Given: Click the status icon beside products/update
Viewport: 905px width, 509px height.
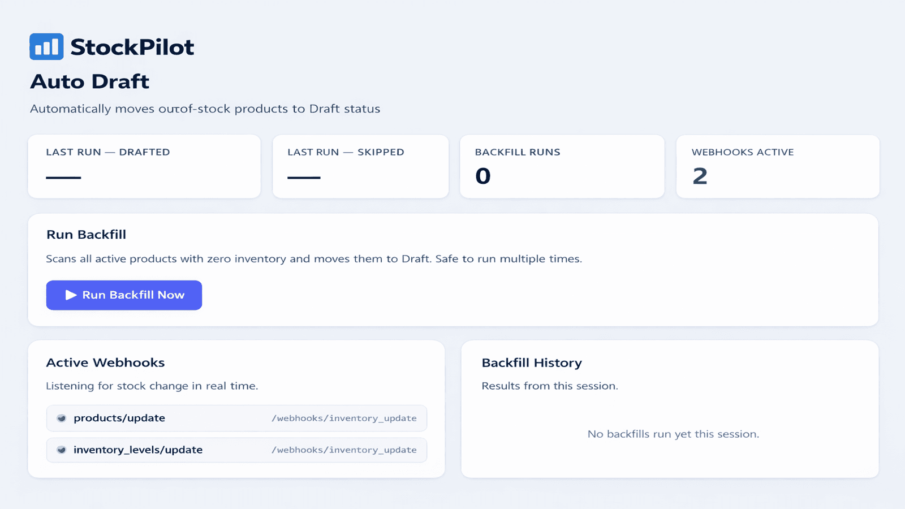Looking at the screenshot, I should (61, 419).
